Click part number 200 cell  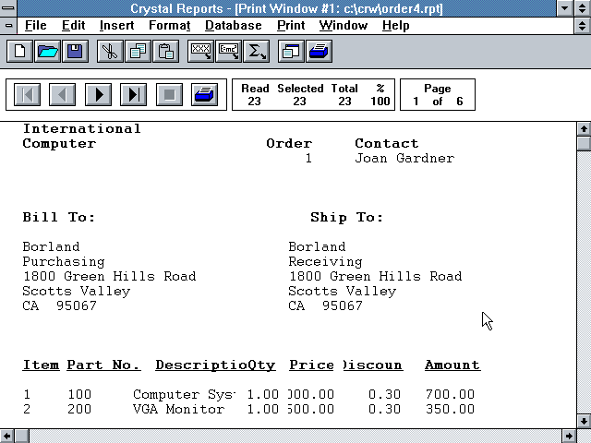coord(79,409)
